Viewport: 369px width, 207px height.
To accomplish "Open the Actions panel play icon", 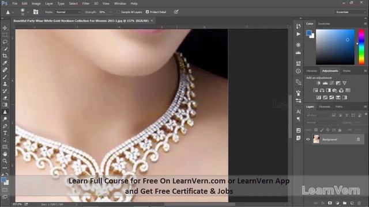I will coord(298,34).
